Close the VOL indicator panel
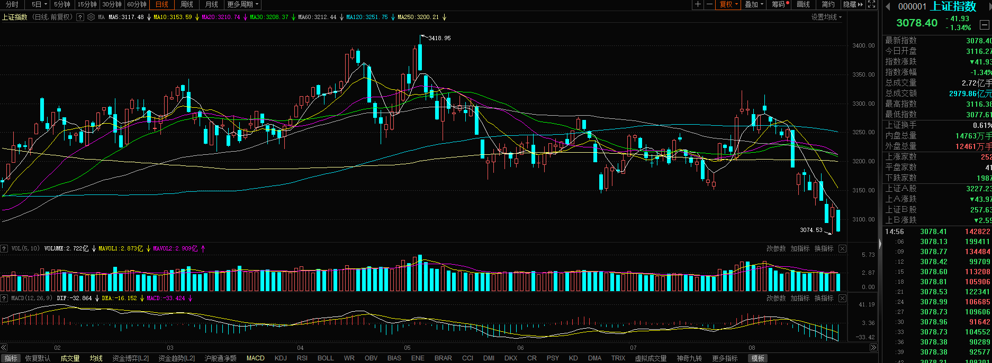Image resolution: width=992 pixels, height=363 pixels. [x=842, y=248]
